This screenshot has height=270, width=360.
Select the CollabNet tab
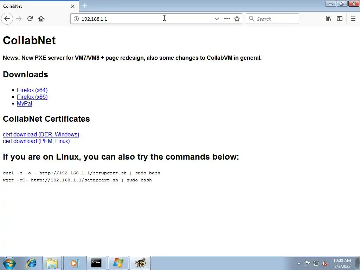pos(39,6)
